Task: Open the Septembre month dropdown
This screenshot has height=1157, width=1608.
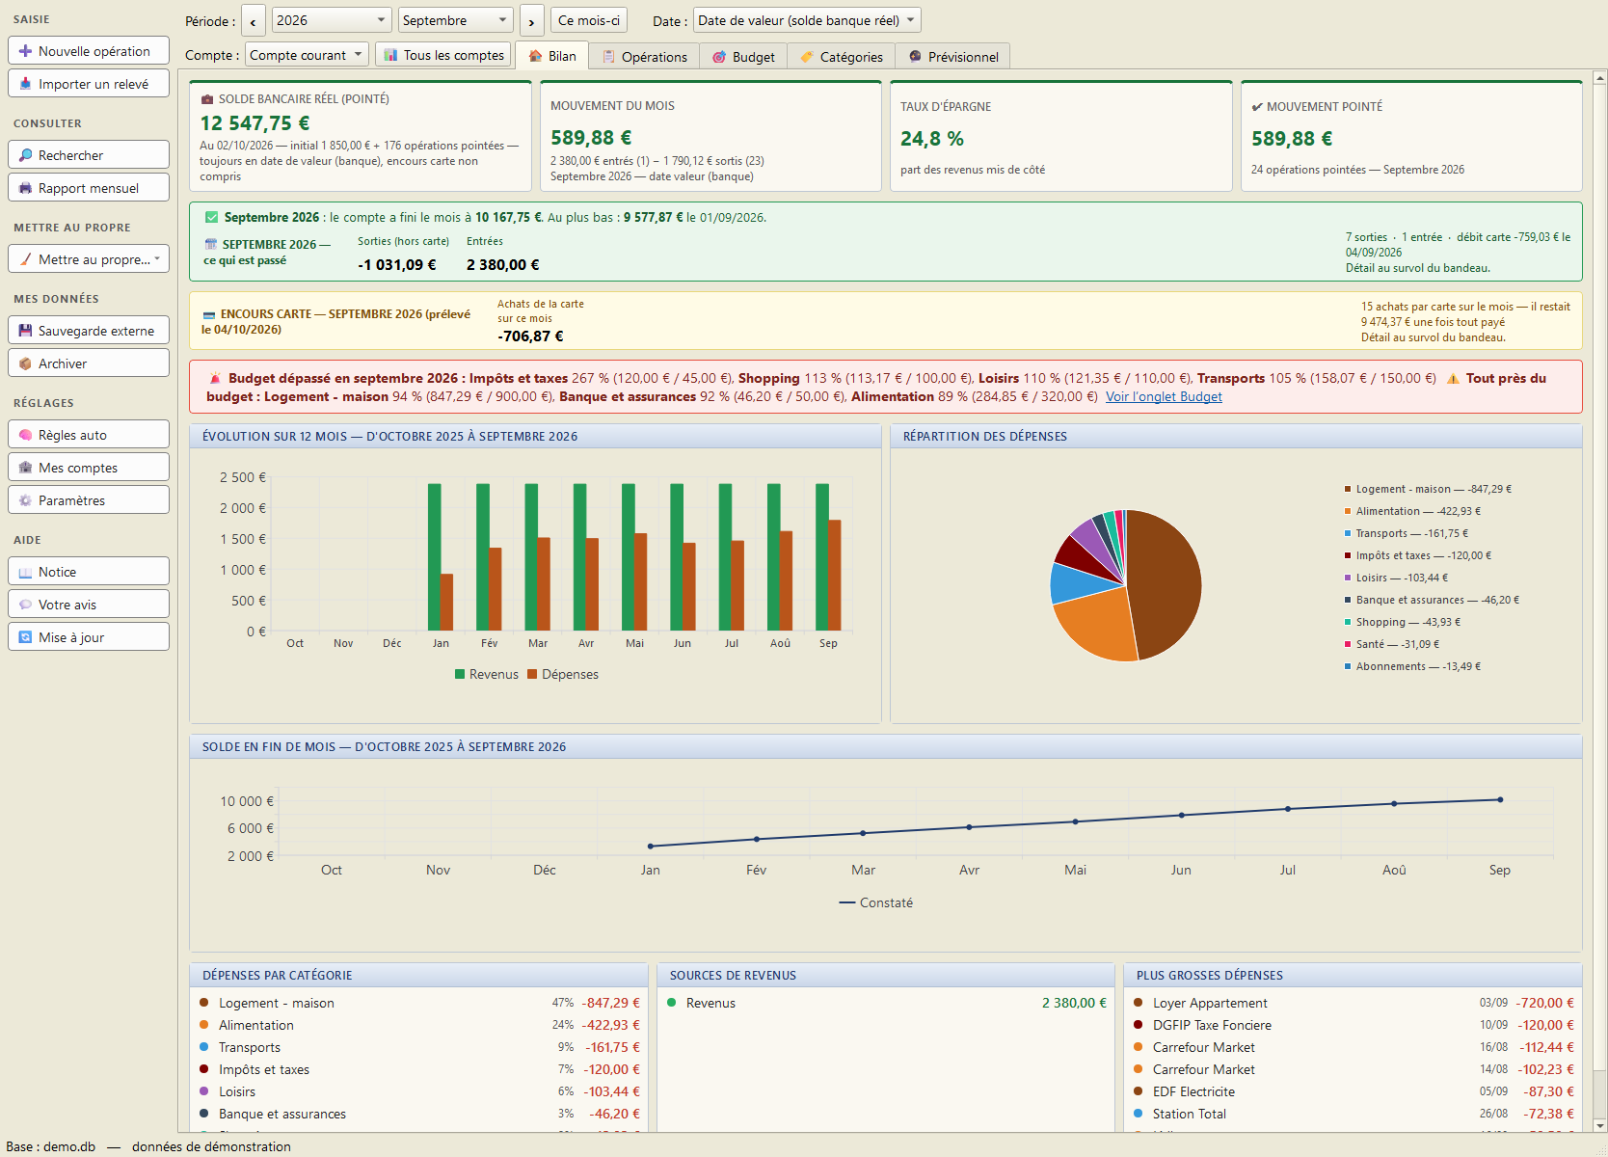Action: click(x=455, y=20)
